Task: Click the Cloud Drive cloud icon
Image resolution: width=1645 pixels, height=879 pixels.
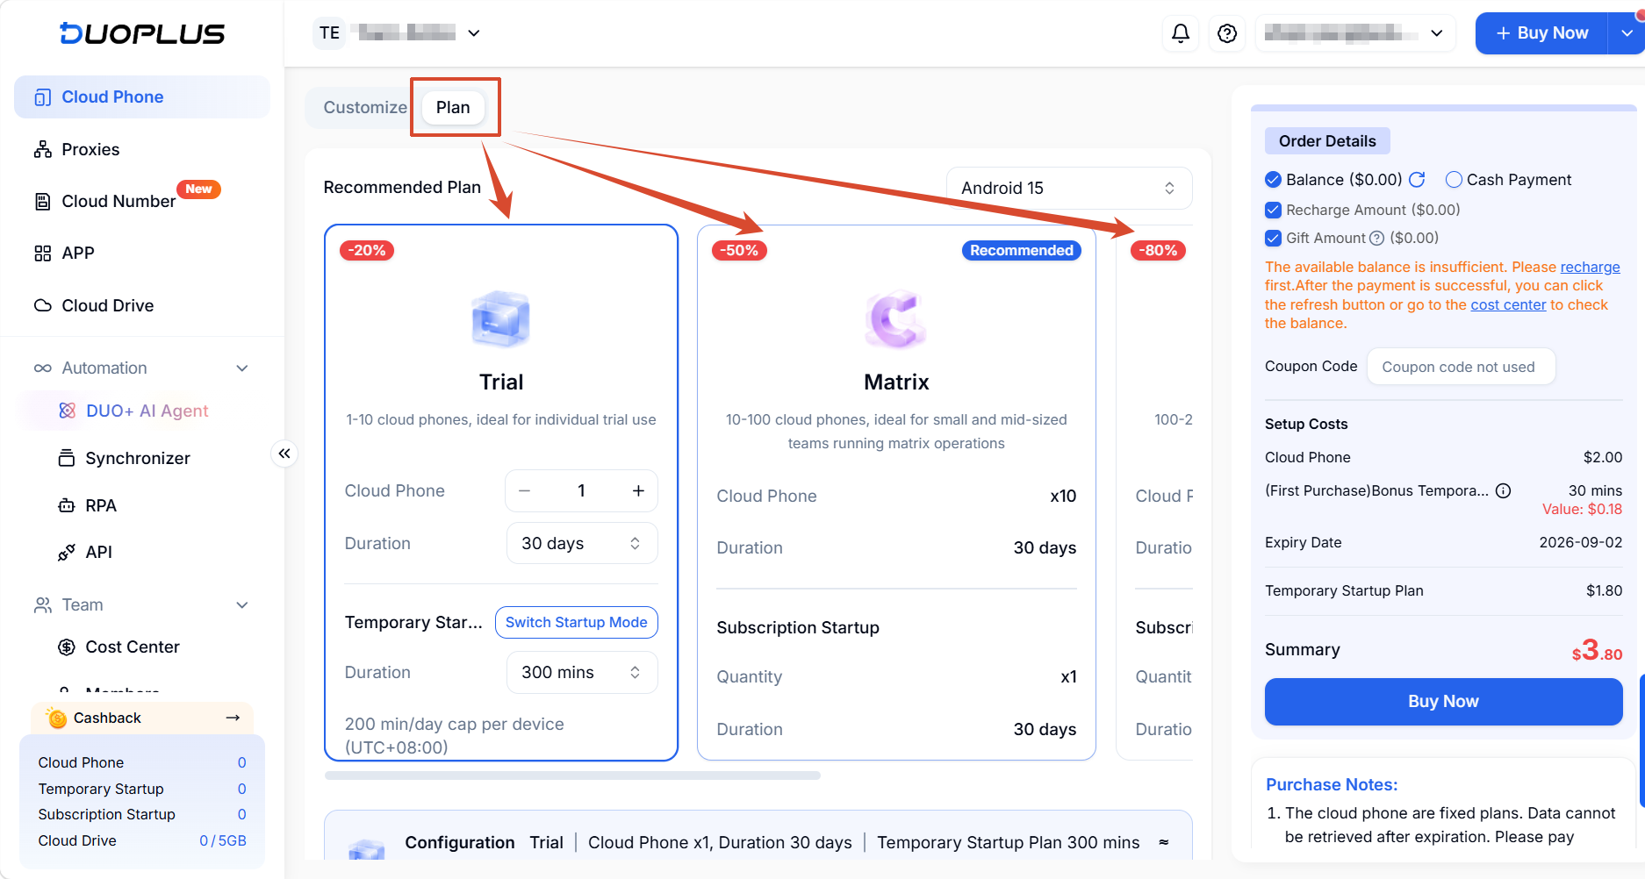Action: 42,305
